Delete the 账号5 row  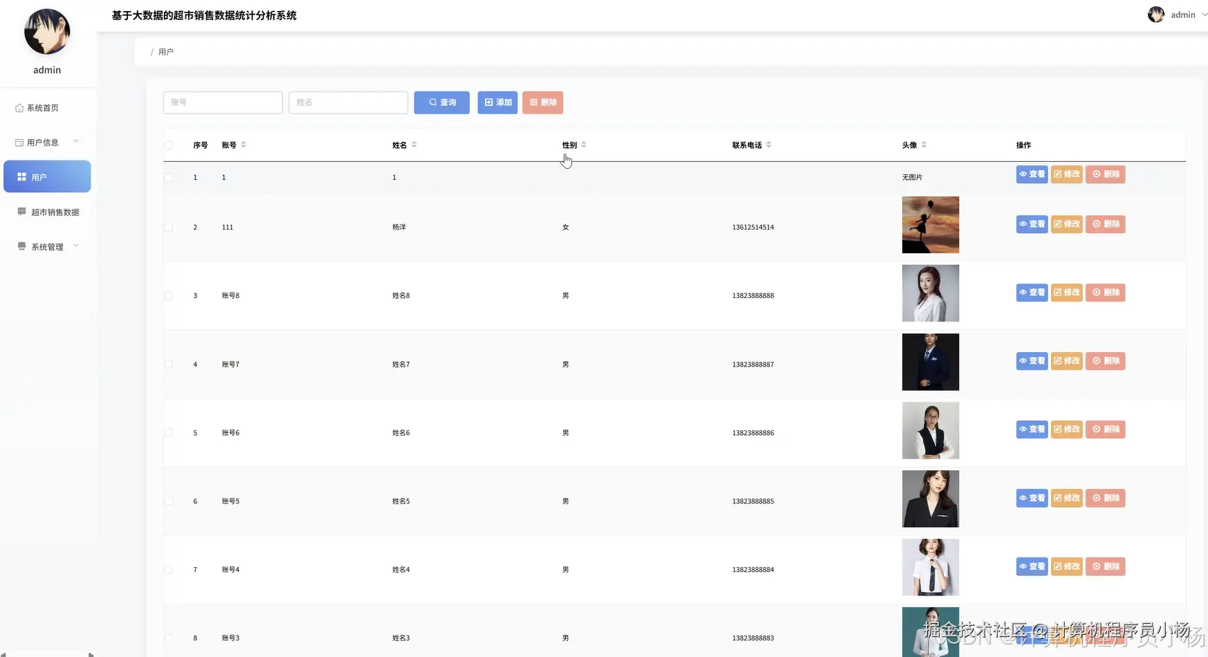pos(1105,498)
